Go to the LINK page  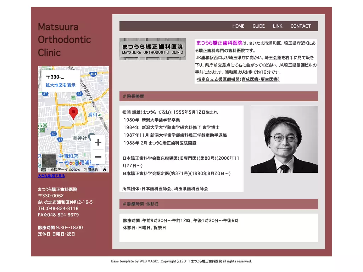click(278, 26)
